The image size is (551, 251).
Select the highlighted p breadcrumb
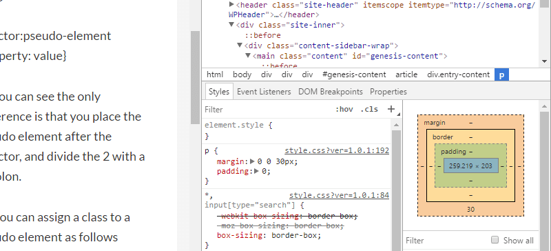tap(502, 74)
